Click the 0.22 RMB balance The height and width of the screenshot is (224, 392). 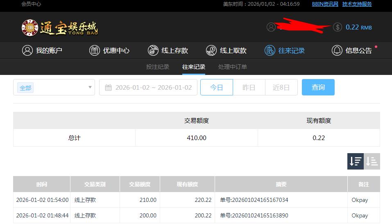coord(359,27)
